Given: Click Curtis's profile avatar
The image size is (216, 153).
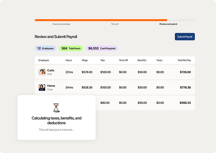Looking at the screenshot, I should [x=42, y=72].
